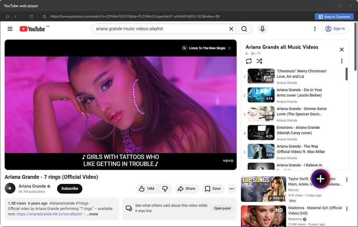
Task: Open playlist panel three-dot options
Action: tap(341, 61)
